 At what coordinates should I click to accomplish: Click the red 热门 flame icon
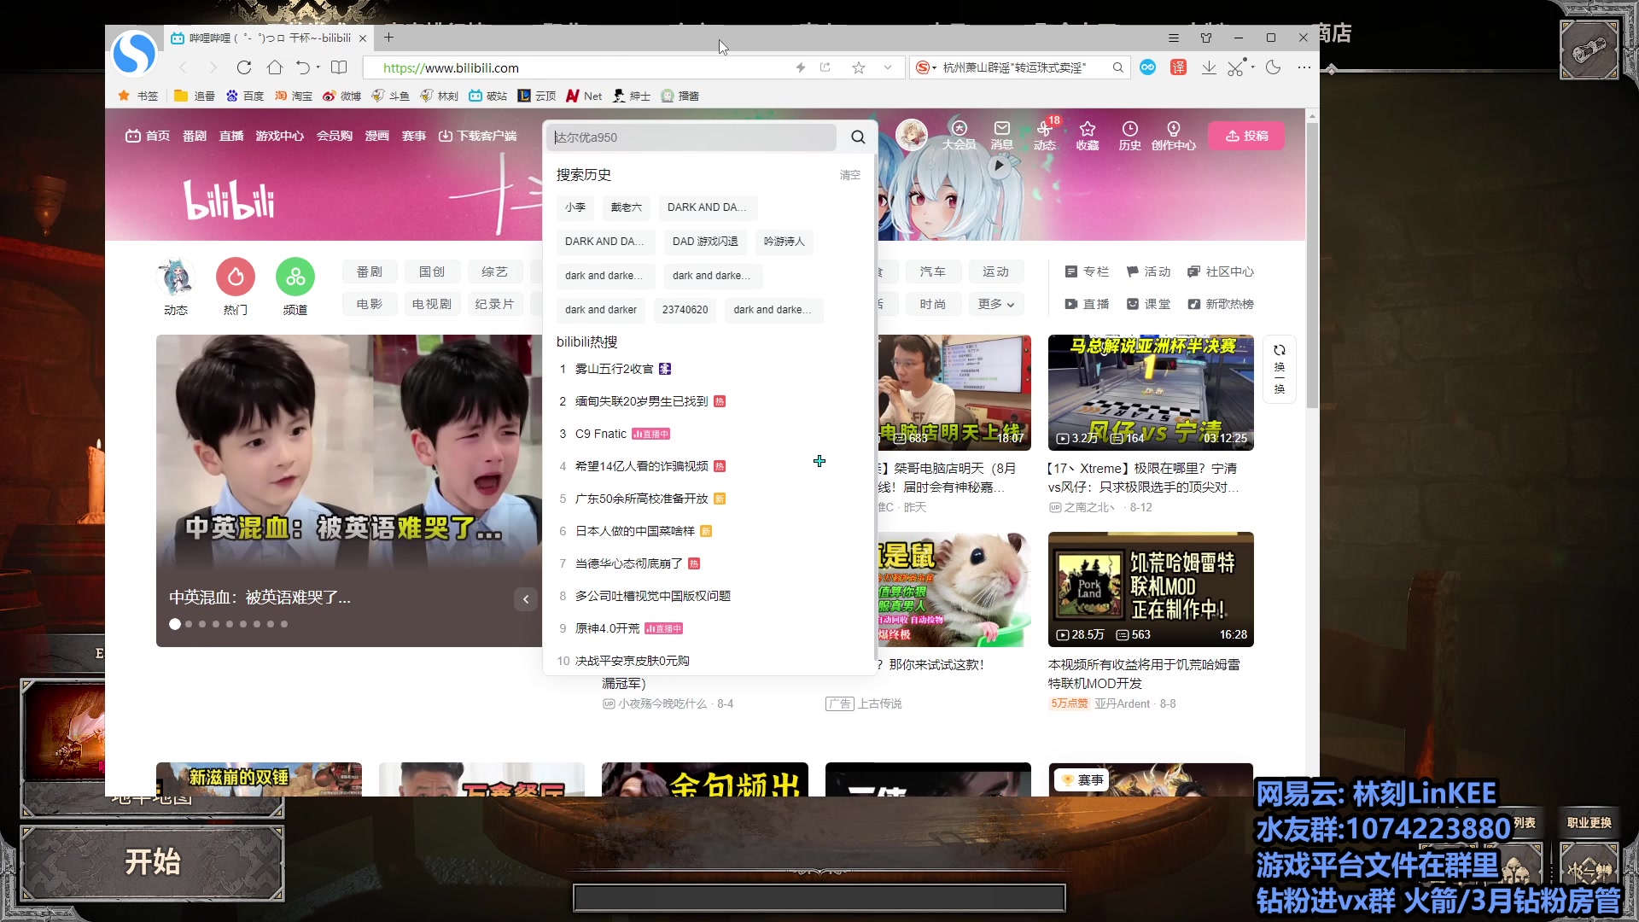pyautogui.click(x=236, y=277)
